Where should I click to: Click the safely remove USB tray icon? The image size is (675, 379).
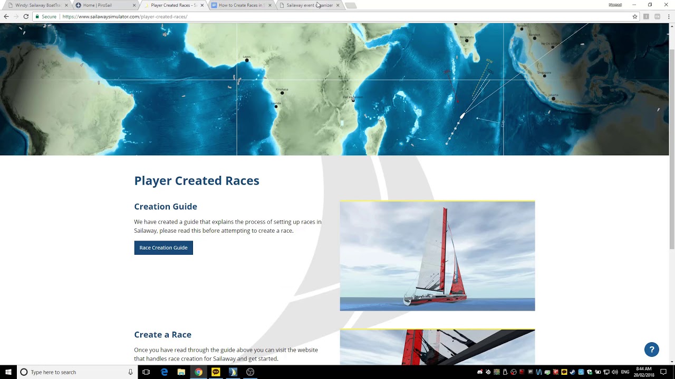tap(505, 372)
